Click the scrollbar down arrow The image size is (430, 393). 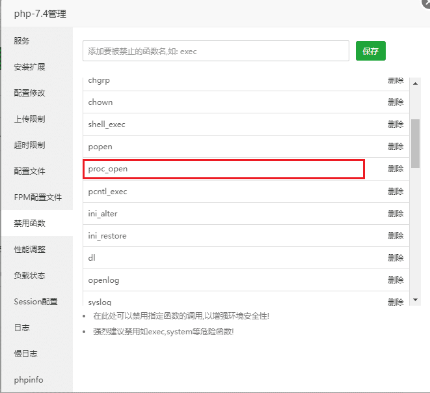(x=416, y=300)
